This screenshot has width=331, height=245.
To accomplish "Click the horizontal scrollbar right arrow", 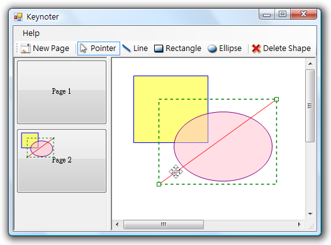I will (x=299, y=224).
